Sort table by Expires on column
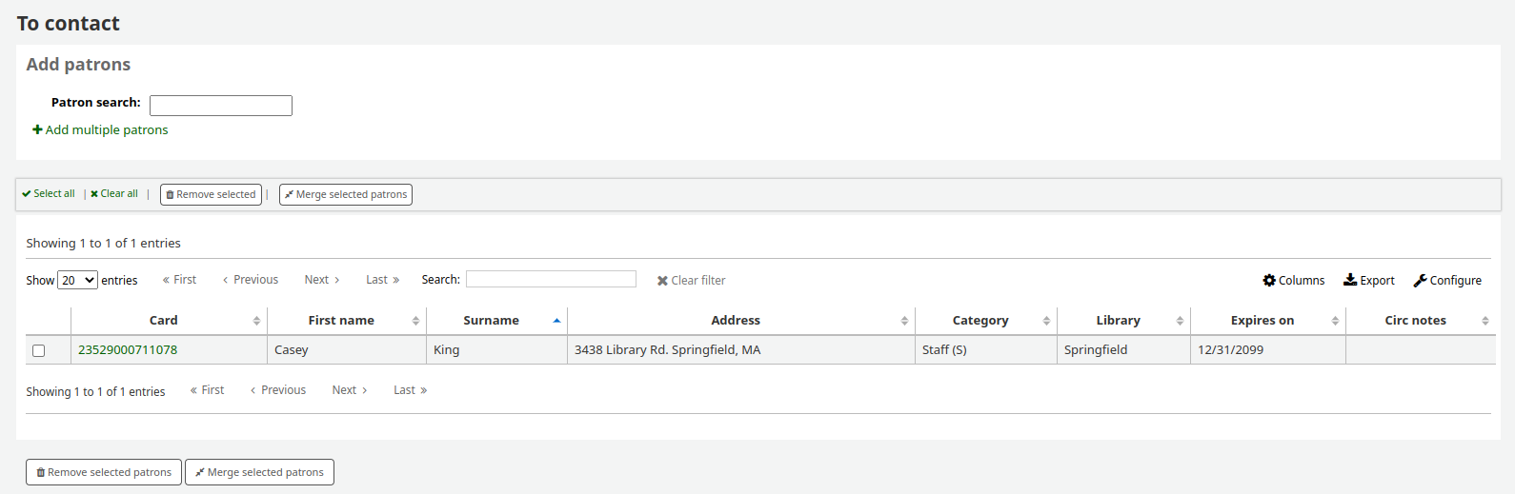The image size is (1515, 494). click(x=1262, y=320)
